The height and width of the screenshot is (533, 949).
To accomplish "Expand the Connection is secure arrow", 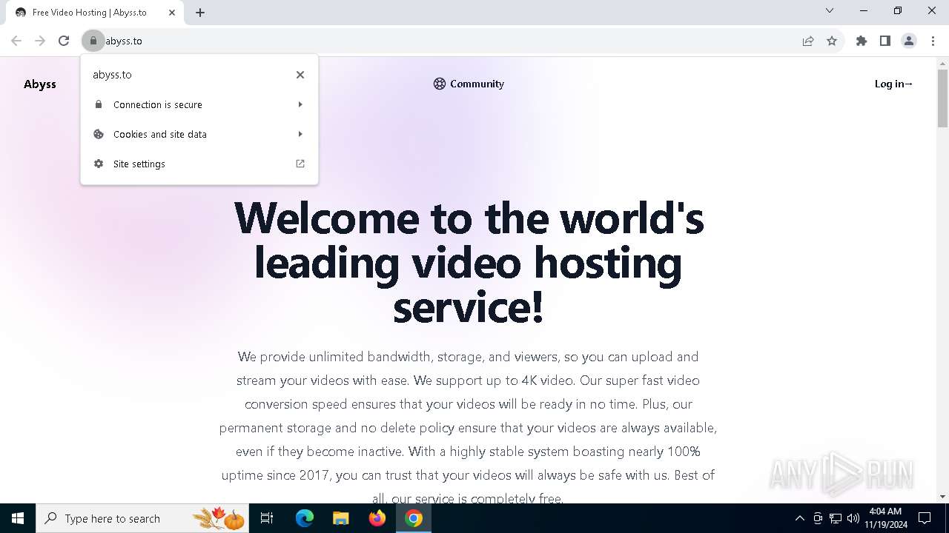I will [x=300, y=104].
